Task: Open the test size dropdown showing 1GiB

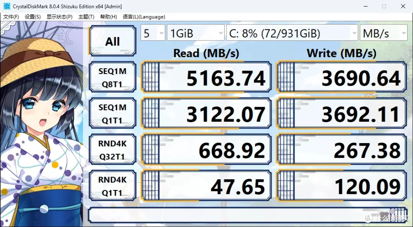Action: [196, 33]
